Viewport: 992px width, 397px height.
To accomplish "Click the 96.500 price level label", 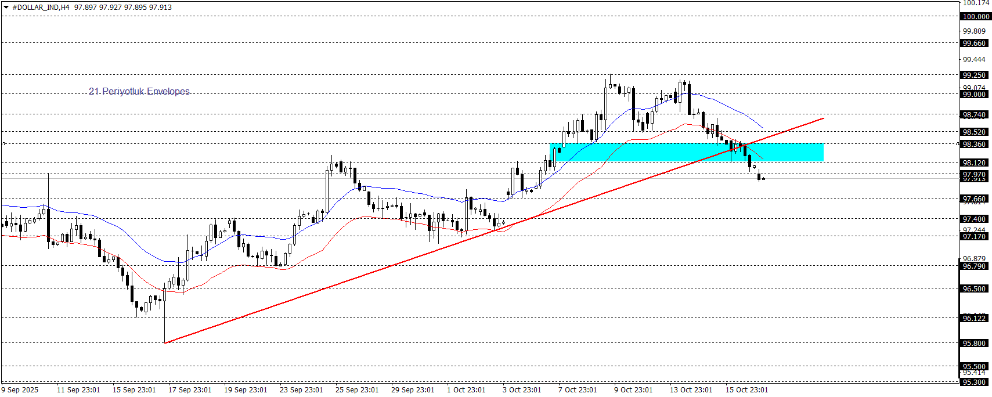I will [974, 288].
